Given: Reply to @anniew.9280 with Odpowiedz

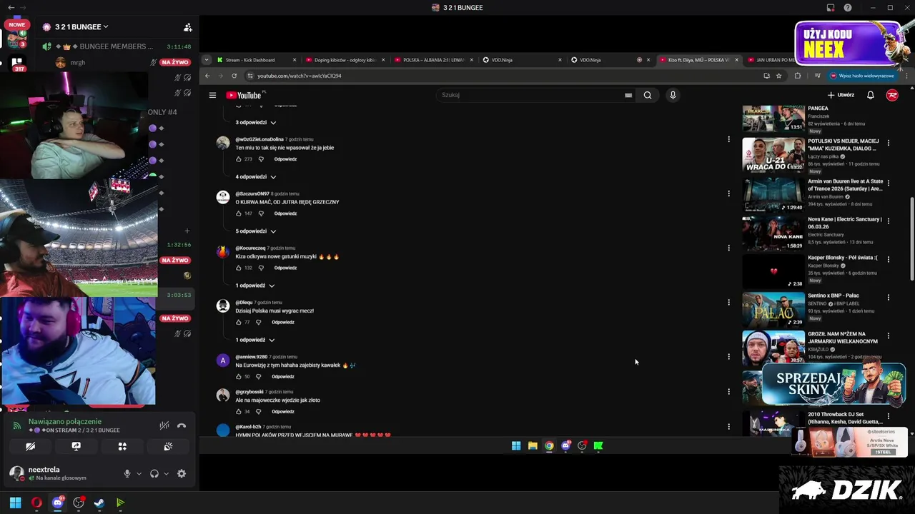Looking at the screenshot, I should pos(283,376).
